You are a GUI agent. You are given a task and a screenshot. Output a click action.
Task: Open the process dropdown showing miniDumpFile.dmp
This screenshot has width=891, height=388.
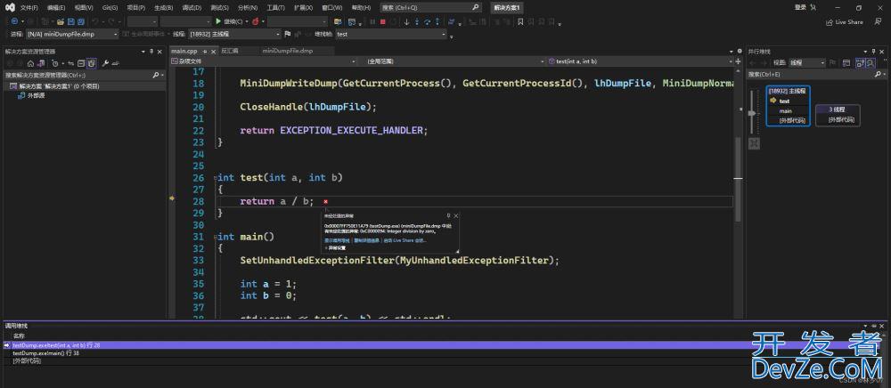pyautogui.click(x=72, y=34)
